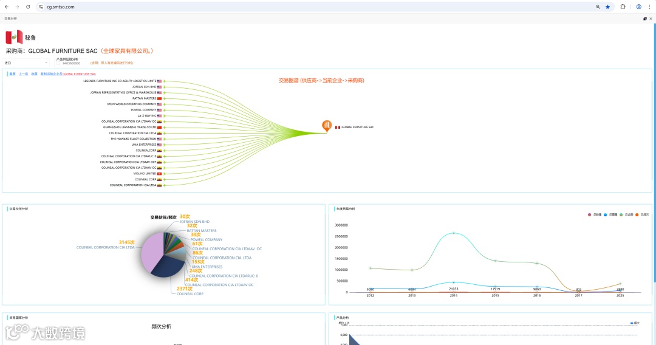
Task: Toggle 总频次 legend series in yearly chart
Action: (x=642, y=214)
